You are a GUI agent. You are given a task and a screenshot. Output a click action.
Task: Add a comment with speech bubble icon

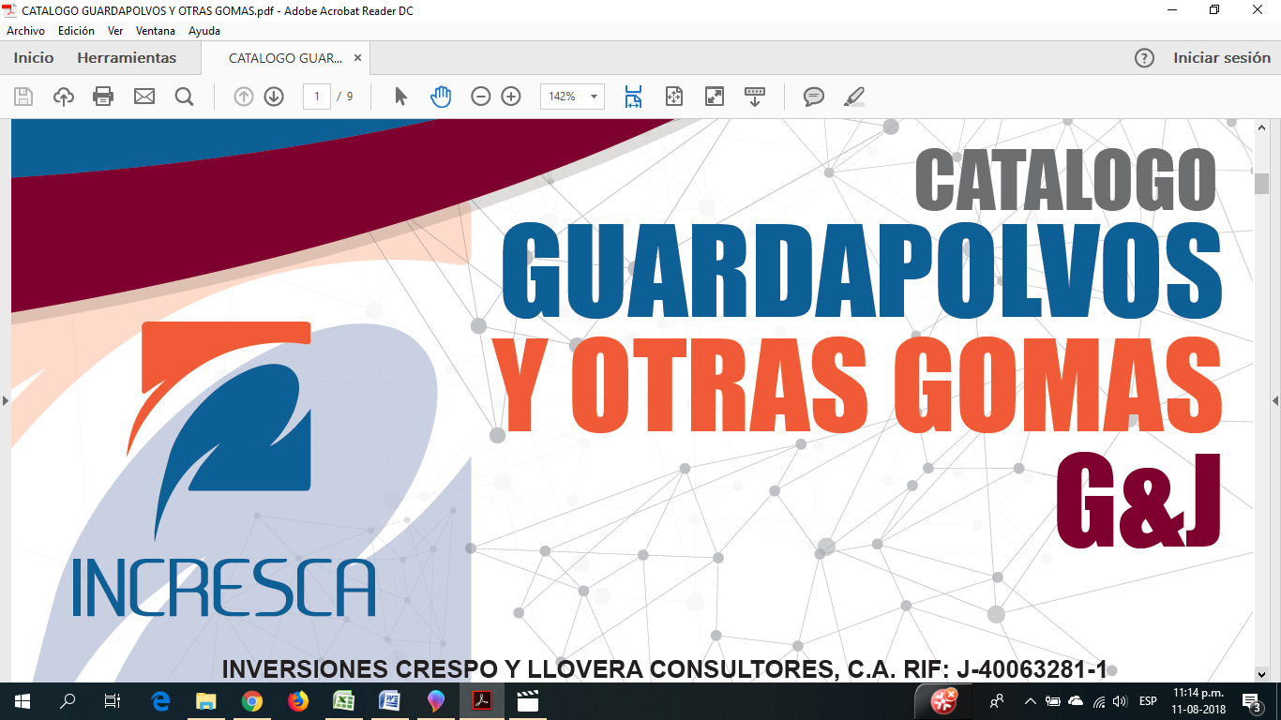pos(813,96)
